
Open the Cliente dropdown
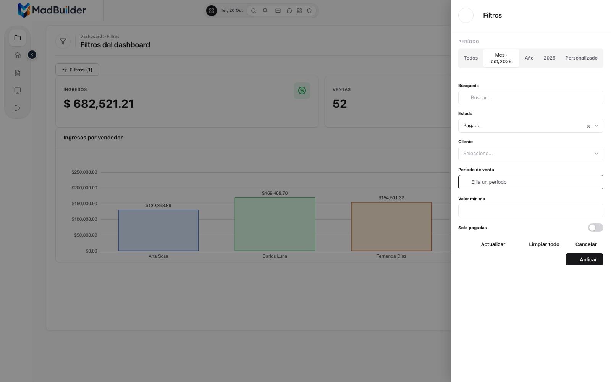(x=531, y=154)
